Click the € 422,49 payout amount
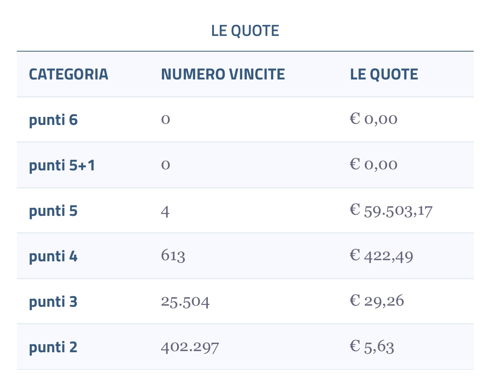The height and width of the screenshot is (387, 491). tap(382, 256)
